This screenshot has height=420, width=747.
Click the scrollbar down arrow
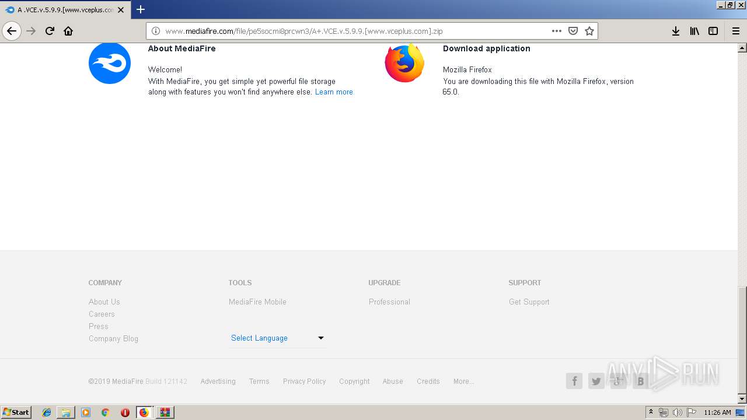tap(742, 399)
